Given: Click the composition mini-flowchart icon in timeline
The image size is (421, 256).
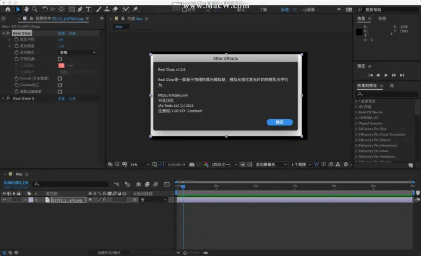Looking at the screenshot, I should (x=116, y=184).
